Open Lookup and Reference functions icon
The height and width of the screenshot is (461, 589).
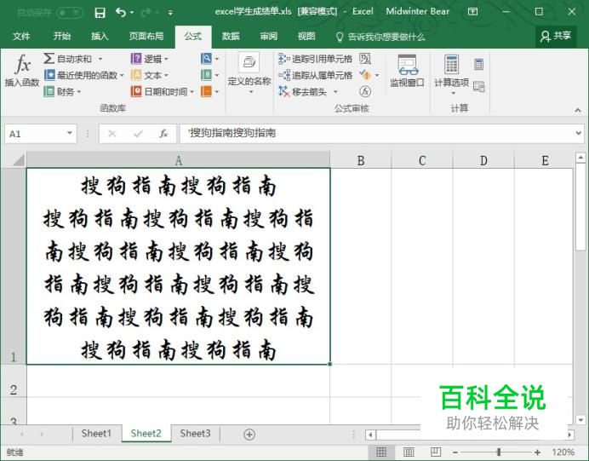tap(206, 59)
